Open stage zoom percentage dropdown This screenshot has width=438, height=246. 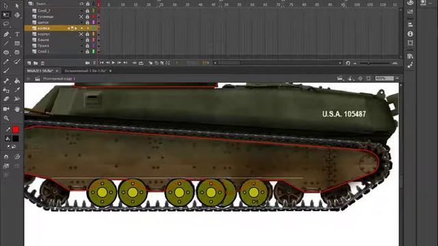pos(397,79)
